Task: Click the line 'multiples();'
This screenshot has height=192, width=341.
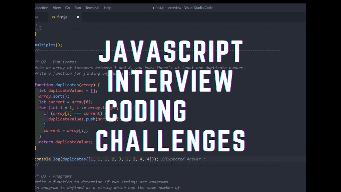Action: [48, 45]
